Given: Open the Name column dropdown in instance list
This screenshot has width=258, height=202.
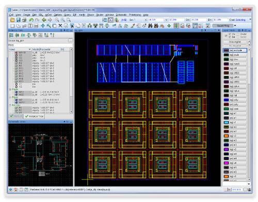Looking at the screenshot, I should click(x=29, y=49).
